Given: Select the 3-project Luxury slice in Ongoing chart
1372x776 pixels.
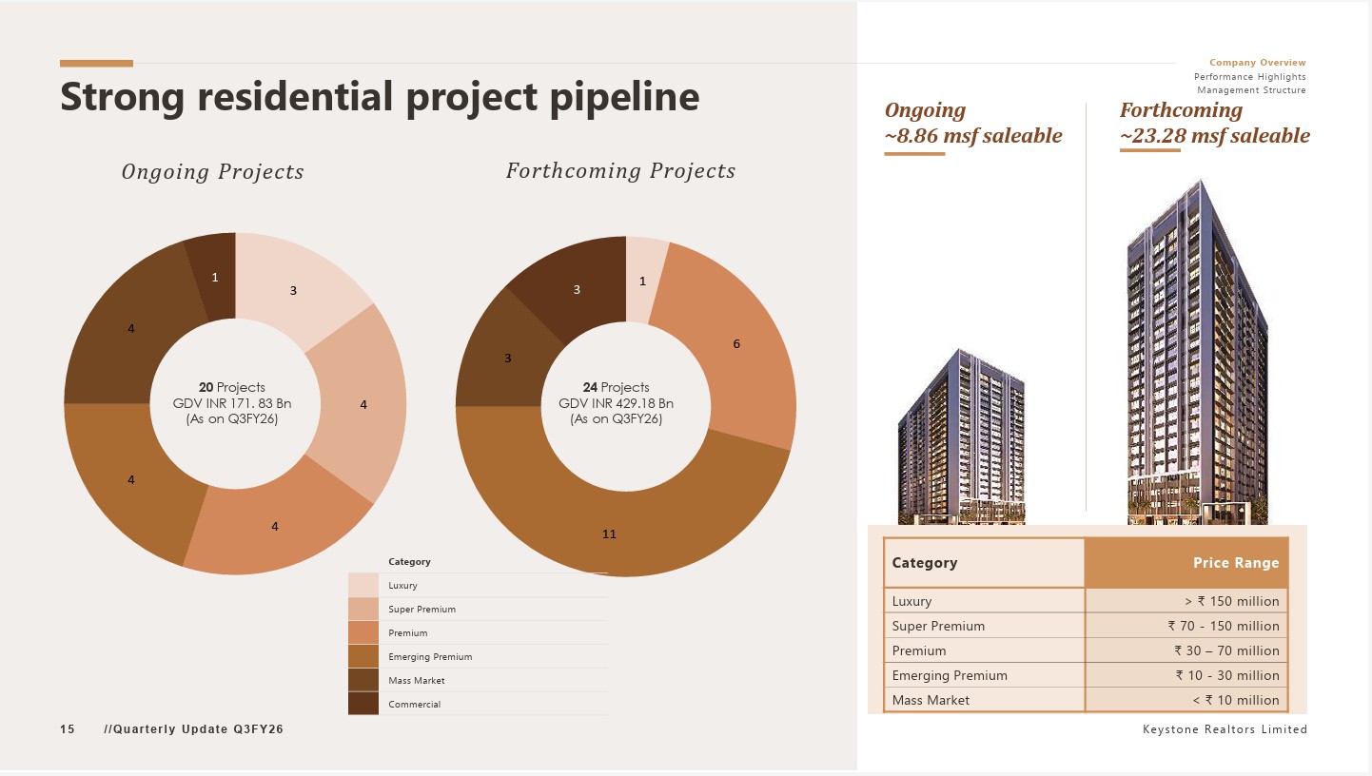Looking at the screenshot, I should (x=293, y=290).
